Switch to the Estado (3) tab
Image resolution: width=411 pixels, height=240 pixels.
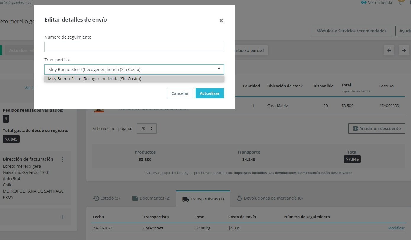click(106, 198)
